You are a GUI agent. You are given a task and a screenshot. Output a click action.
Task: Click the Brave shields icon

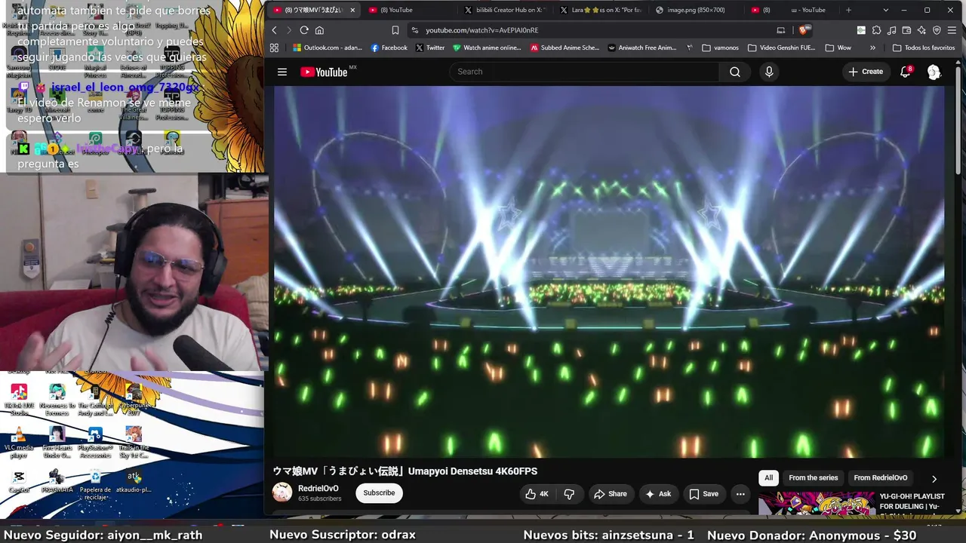click(804, 30)
